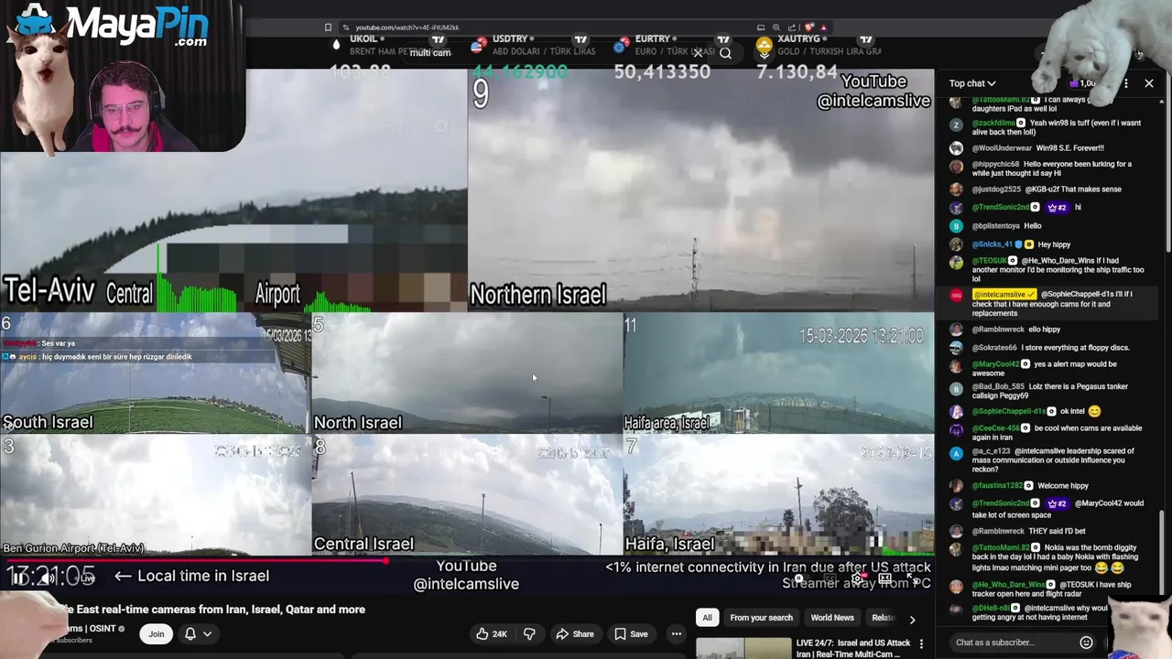The height and width of the screenshot is (659, 1172).
Task: Click the browser address bar URL
Action: pos(407,27)
